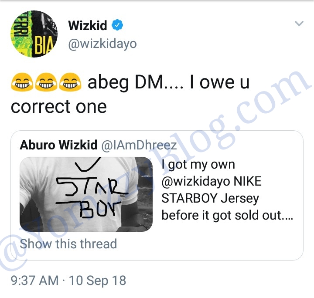
Task: Click the third laughing emoji in the tweet
Action: (x=70, y=82)
